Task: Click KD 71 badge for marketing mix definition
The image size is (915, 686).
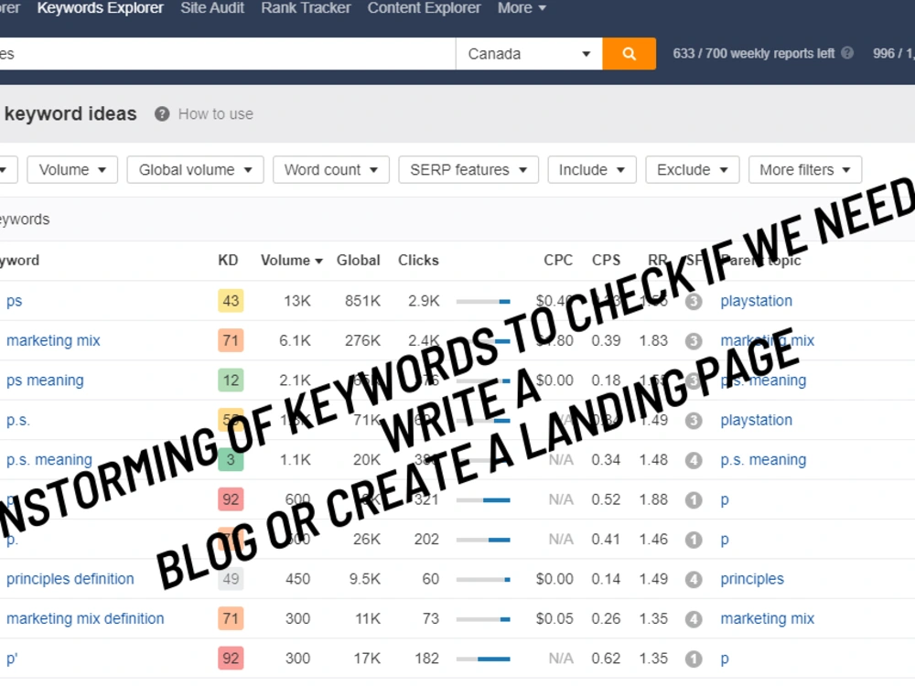Action: (231, 618)
